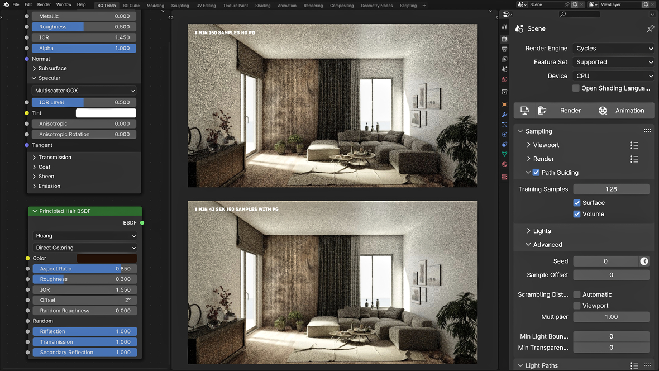Image resolution: width=659 pixels, height=371 pixels.
Task: Switch to the Geometry Nodes workspace tab
Action: click(376, 6)
